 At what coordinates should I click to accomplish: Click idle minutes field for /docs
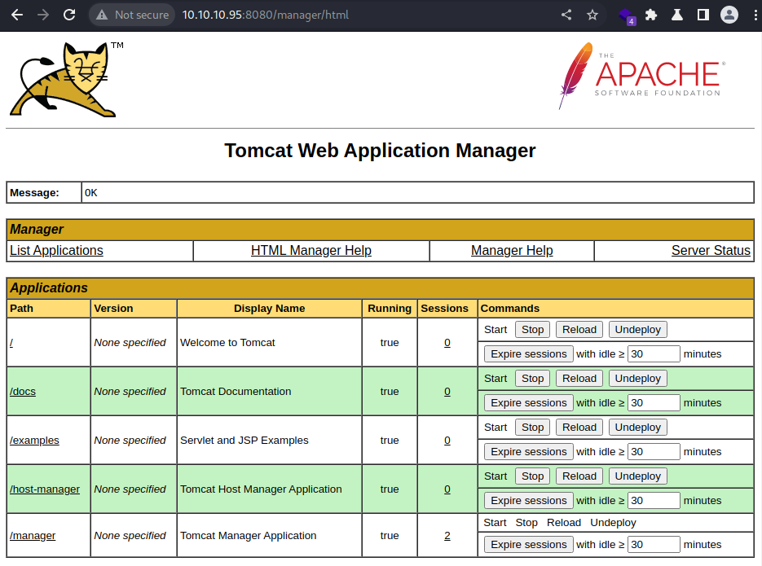(x=654, y=403)
